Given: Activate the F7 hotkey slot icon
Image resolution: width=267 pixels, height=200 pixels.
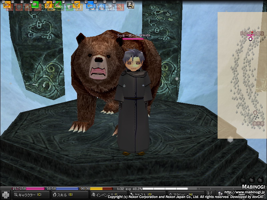Looking at the screenshot, I should coord(69,7).
